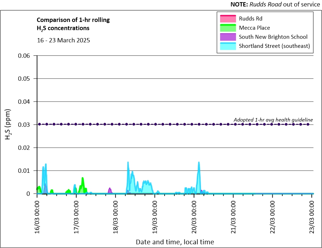Click the 'Date and time, local time' axis title
The image size is (322, 248).
click(175, 242)
